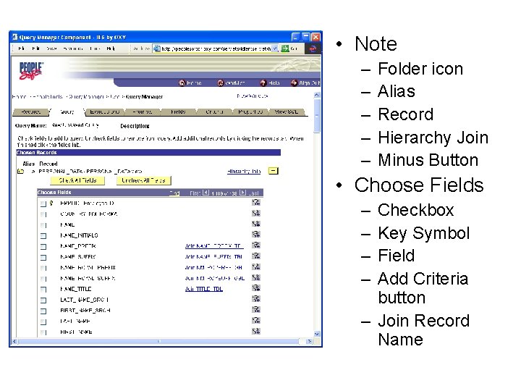Click the Sign Out icon

294,83
